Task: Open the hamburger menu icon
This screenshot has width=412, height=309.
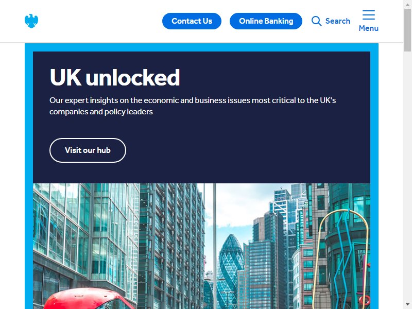Action: 369,15
